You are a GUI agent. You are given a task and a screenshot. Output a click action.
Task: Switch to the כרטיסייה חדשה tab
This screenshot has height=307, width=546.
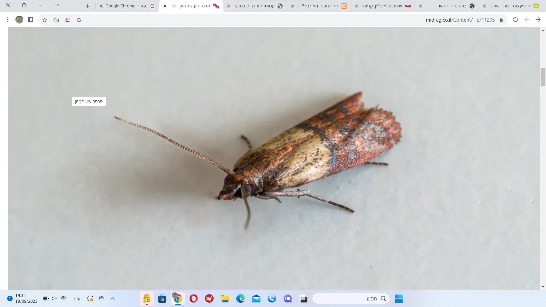click(452, 6)
